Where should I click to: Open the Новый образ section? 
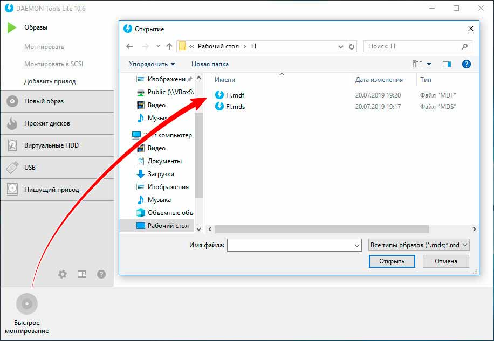point(57,101)
